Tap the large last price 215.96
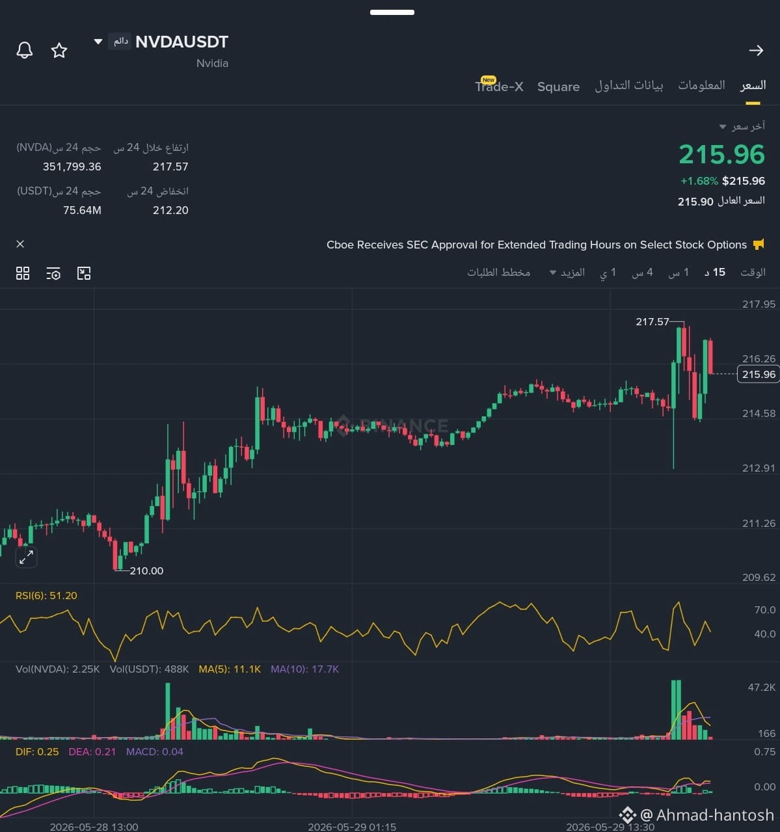780x832 pixels. [x=721, y=154]
